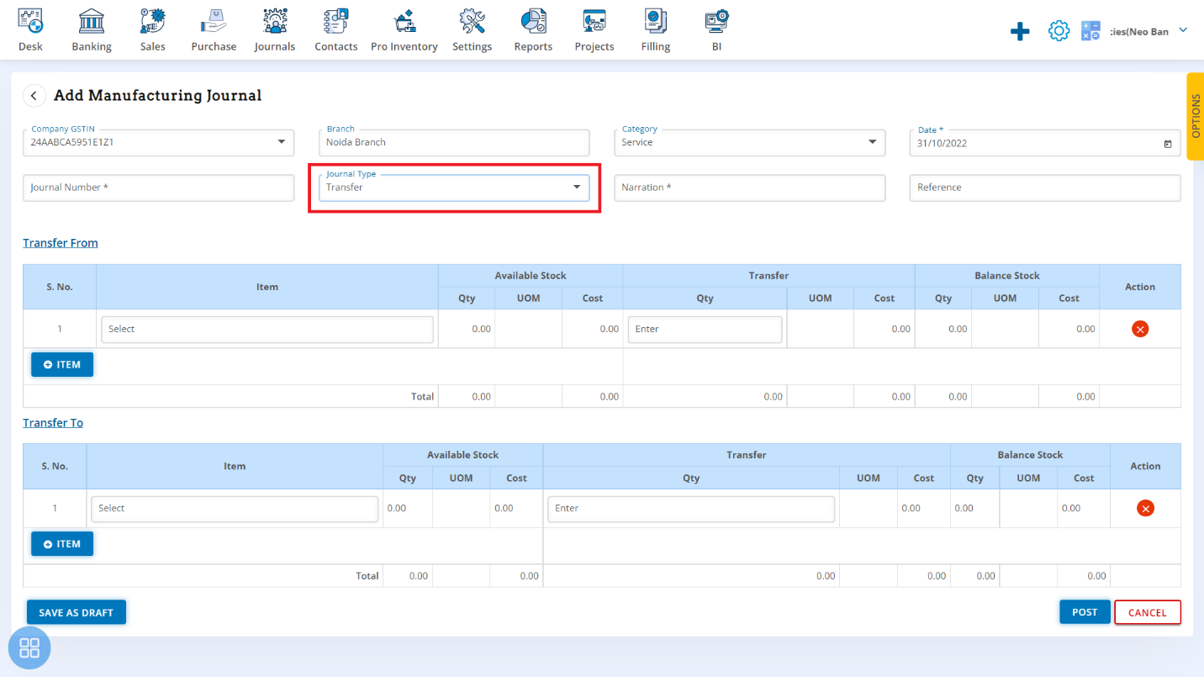
Task: Open the calculator icon in header
Action: (x=1090, y=31)
